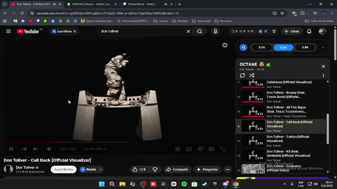Open a new browser tab
337x189 pixels.
180,4
